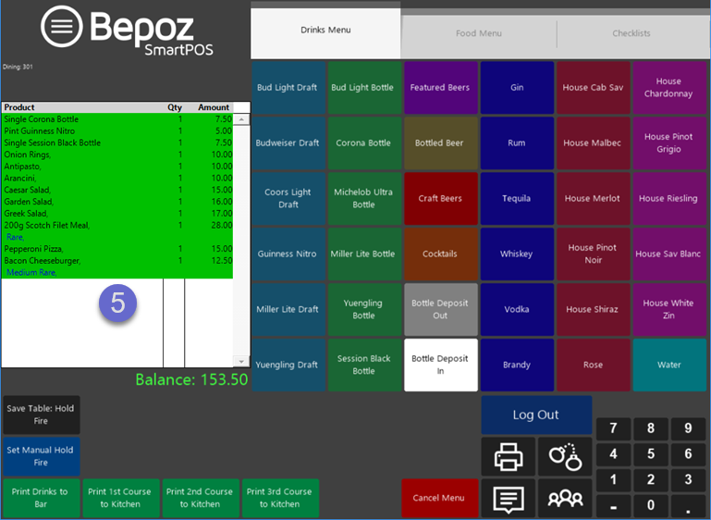Select the Bacon Cheeseburger order line
711x520 pixels.
point(117,260)
